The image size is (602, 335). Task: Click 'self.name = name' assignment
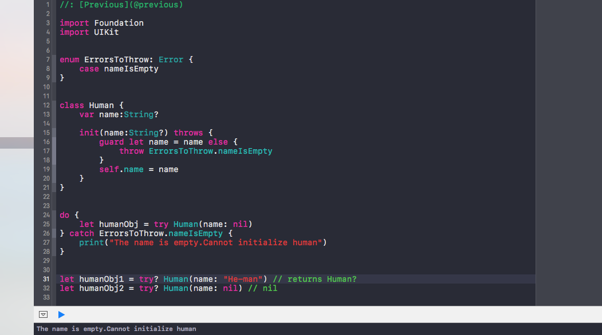coord(139,169)
